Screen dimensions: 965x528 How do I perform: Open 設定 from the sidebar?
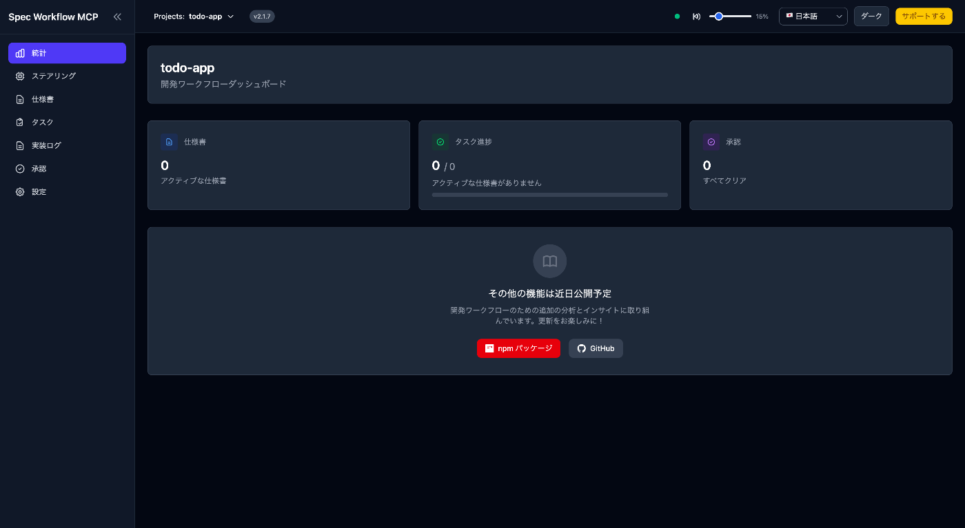[x=67, y=192]
